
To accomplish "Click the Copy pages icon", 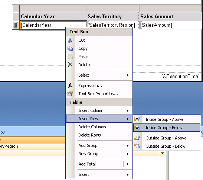I will (x=70, y=48).
